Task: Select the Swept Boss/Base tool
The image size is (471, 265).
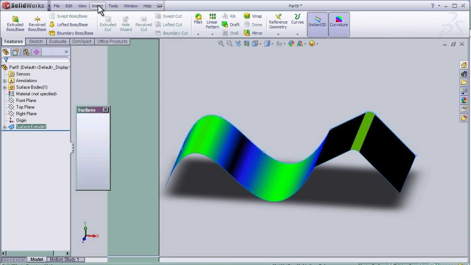Action: (68, 16)
